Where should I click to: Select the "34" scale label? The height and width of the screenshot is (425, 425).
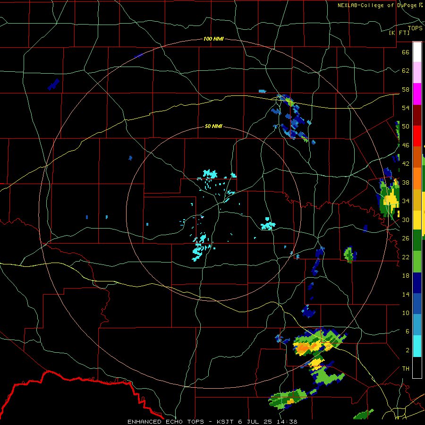(406, 201)
